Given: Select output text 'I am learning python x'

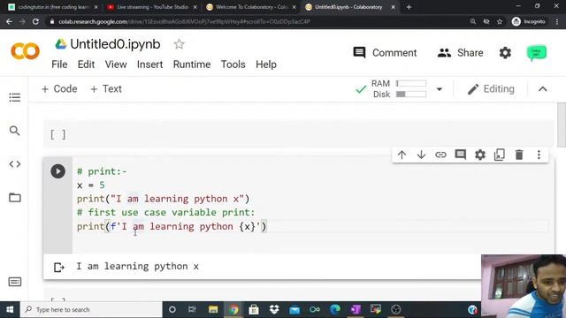Looking at the screenshot, I should coord(137,267).
